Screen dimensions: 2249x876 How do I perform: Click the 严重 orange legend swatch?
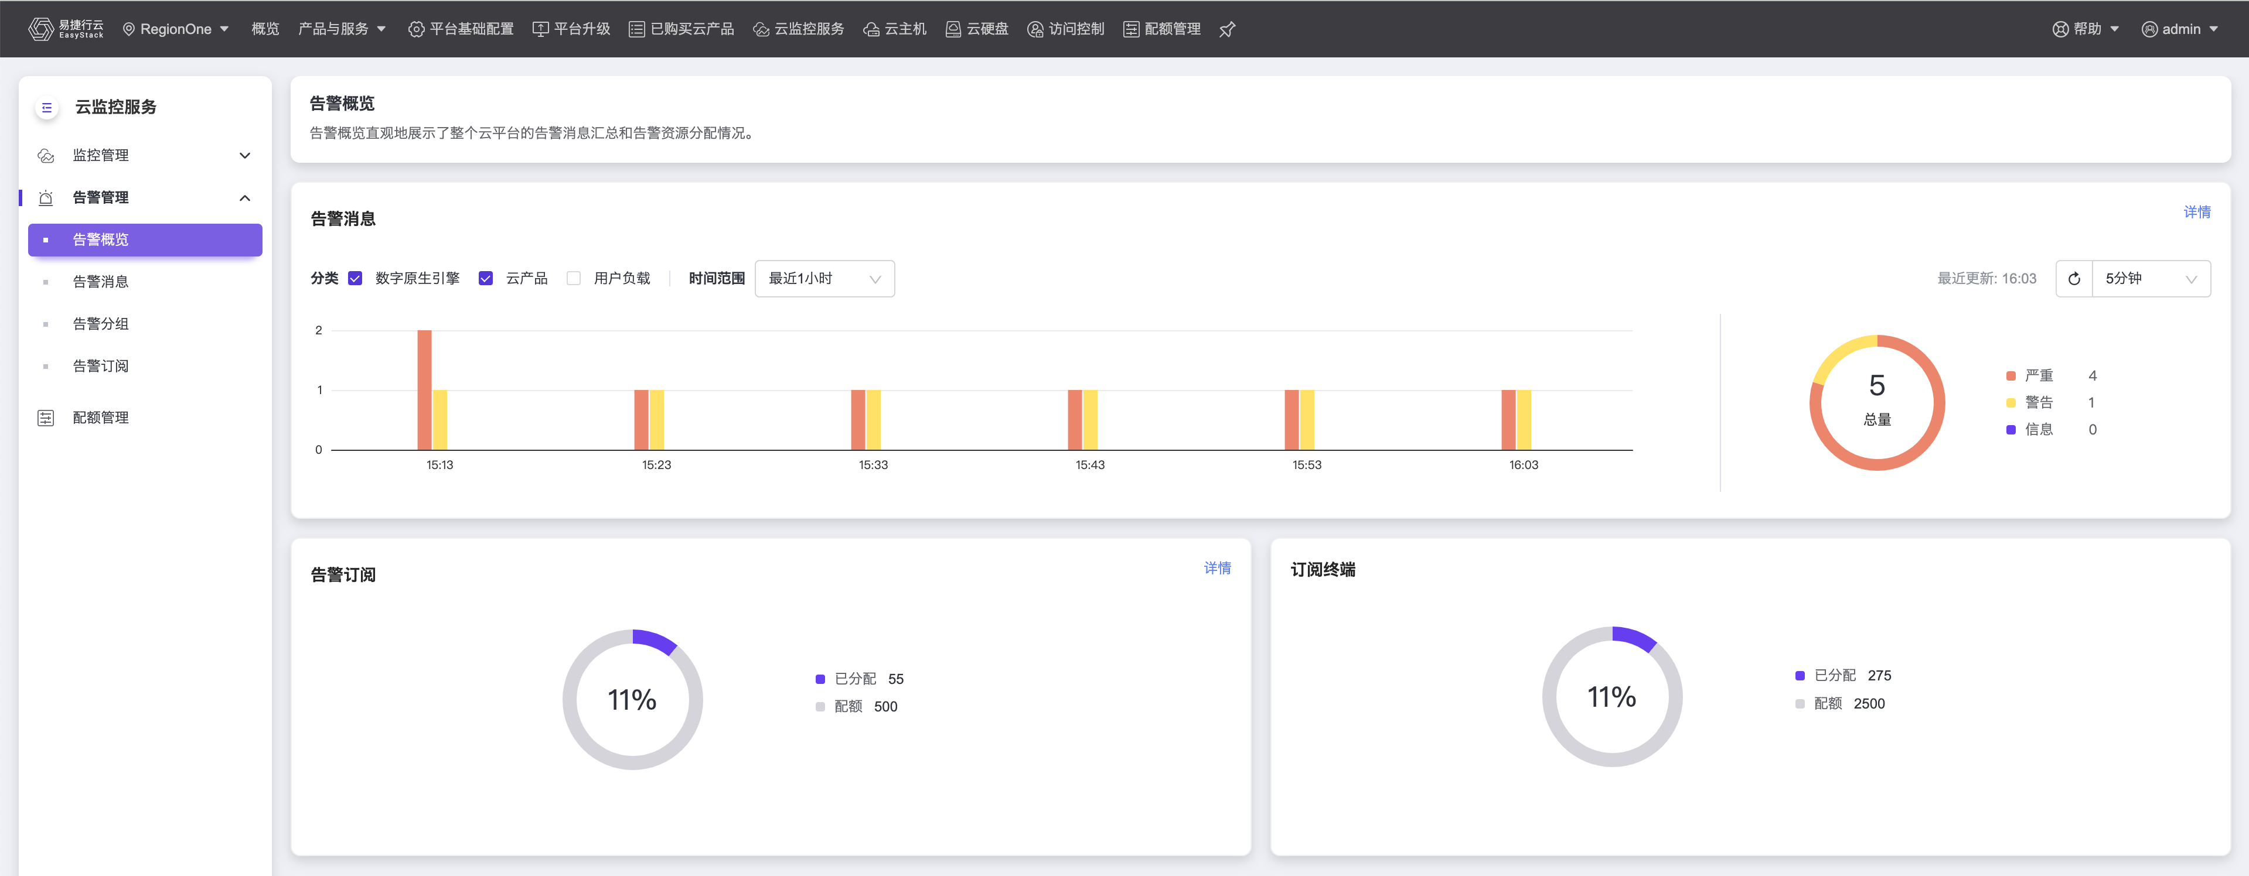[2011, 376]
